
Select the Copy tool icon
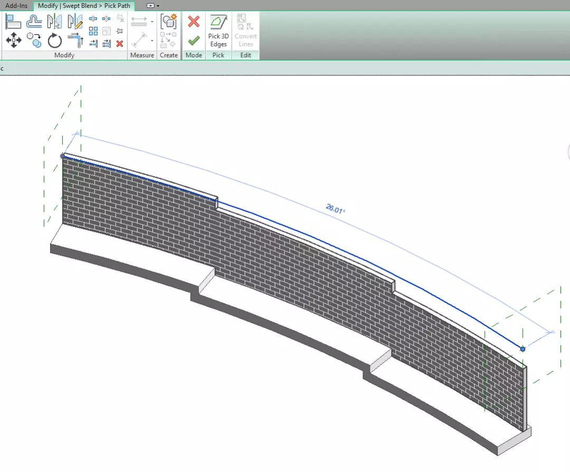(34, 40)
